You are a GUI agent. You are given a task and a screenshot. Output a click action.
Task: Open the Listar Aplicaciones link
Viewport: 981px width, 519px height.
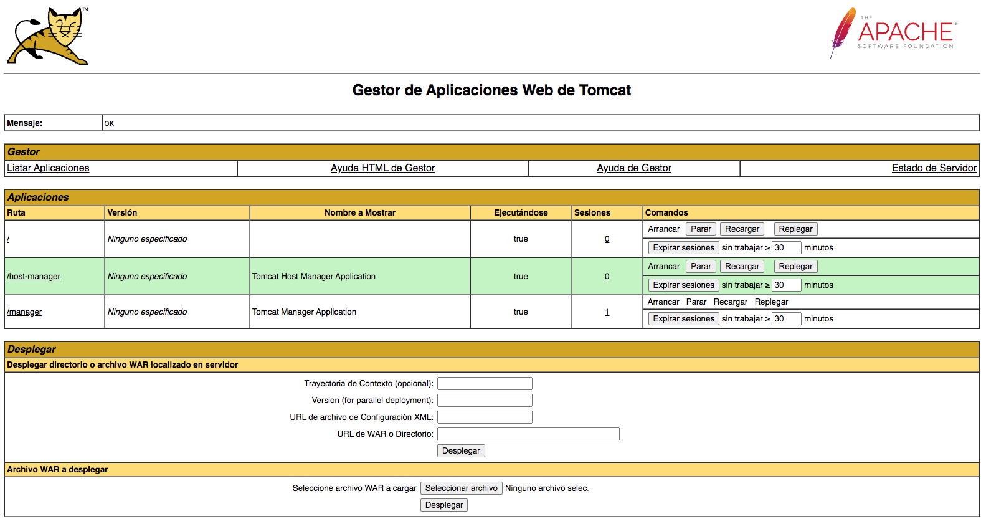[x=48, y=168]
